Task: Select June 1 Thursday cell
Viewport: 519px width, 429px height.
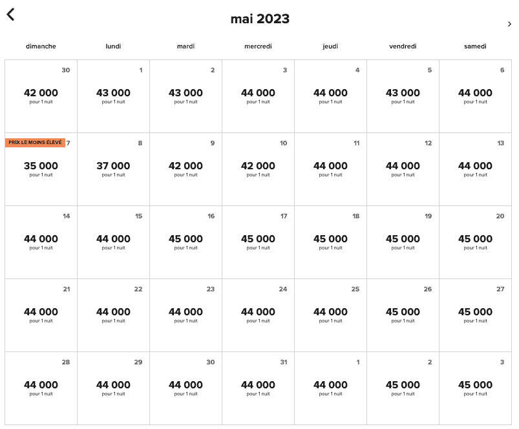Action: pos(330,388)
